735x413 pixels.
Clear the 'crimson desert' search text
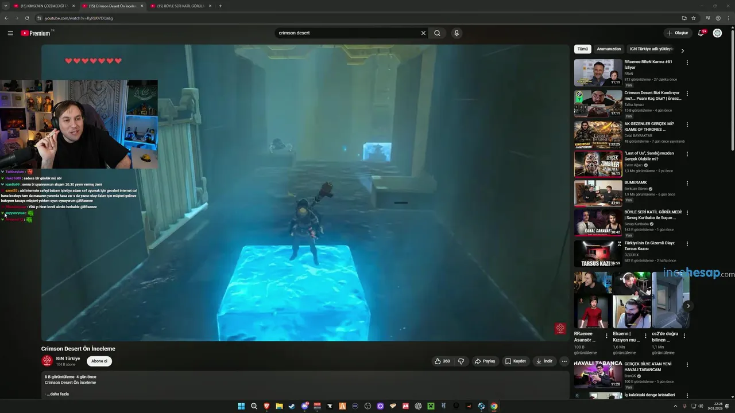coord(423,33)
